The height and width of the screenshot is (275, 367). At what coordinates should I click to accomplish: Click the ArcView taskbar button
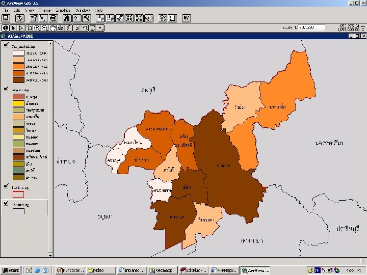click(255, 270)
